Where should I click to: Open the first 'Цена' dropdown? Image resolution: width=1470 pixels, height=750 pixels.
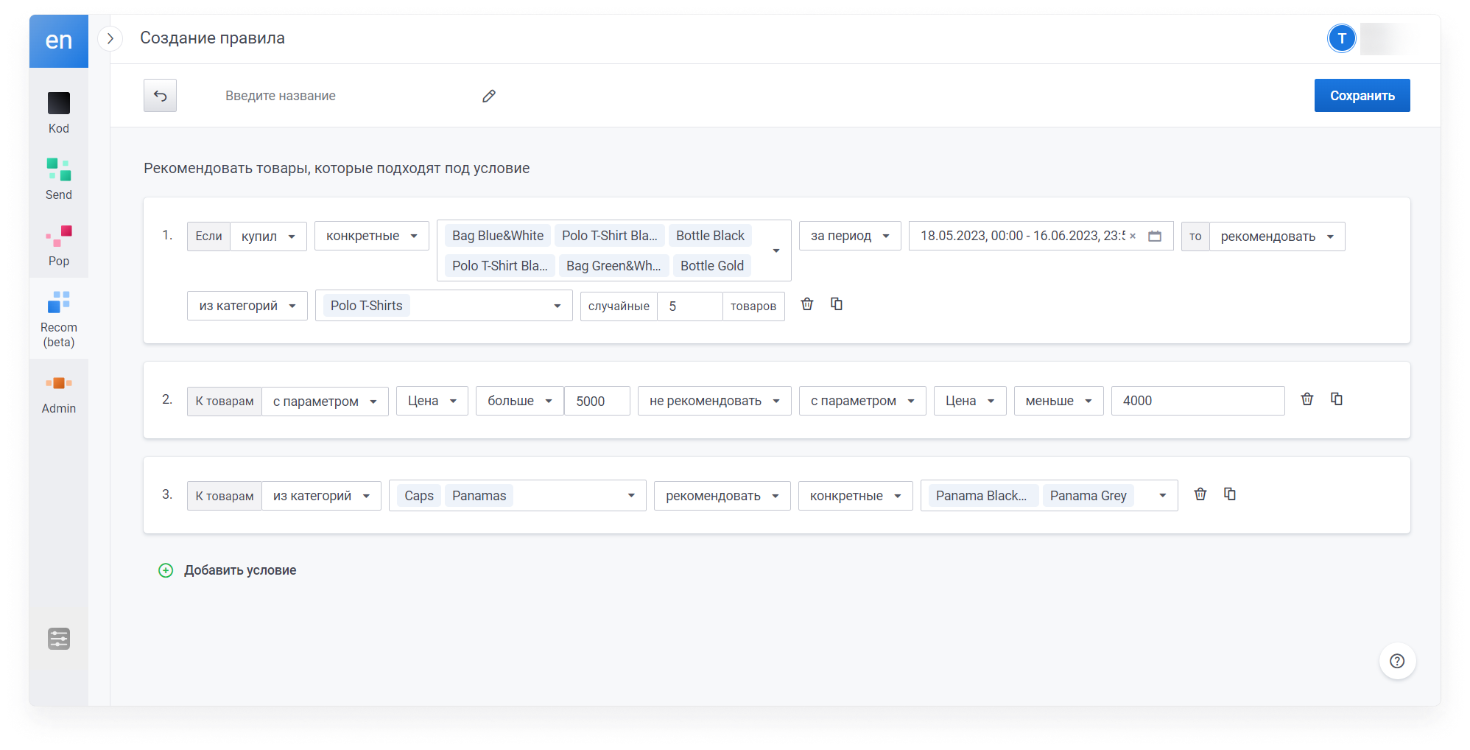432,402
